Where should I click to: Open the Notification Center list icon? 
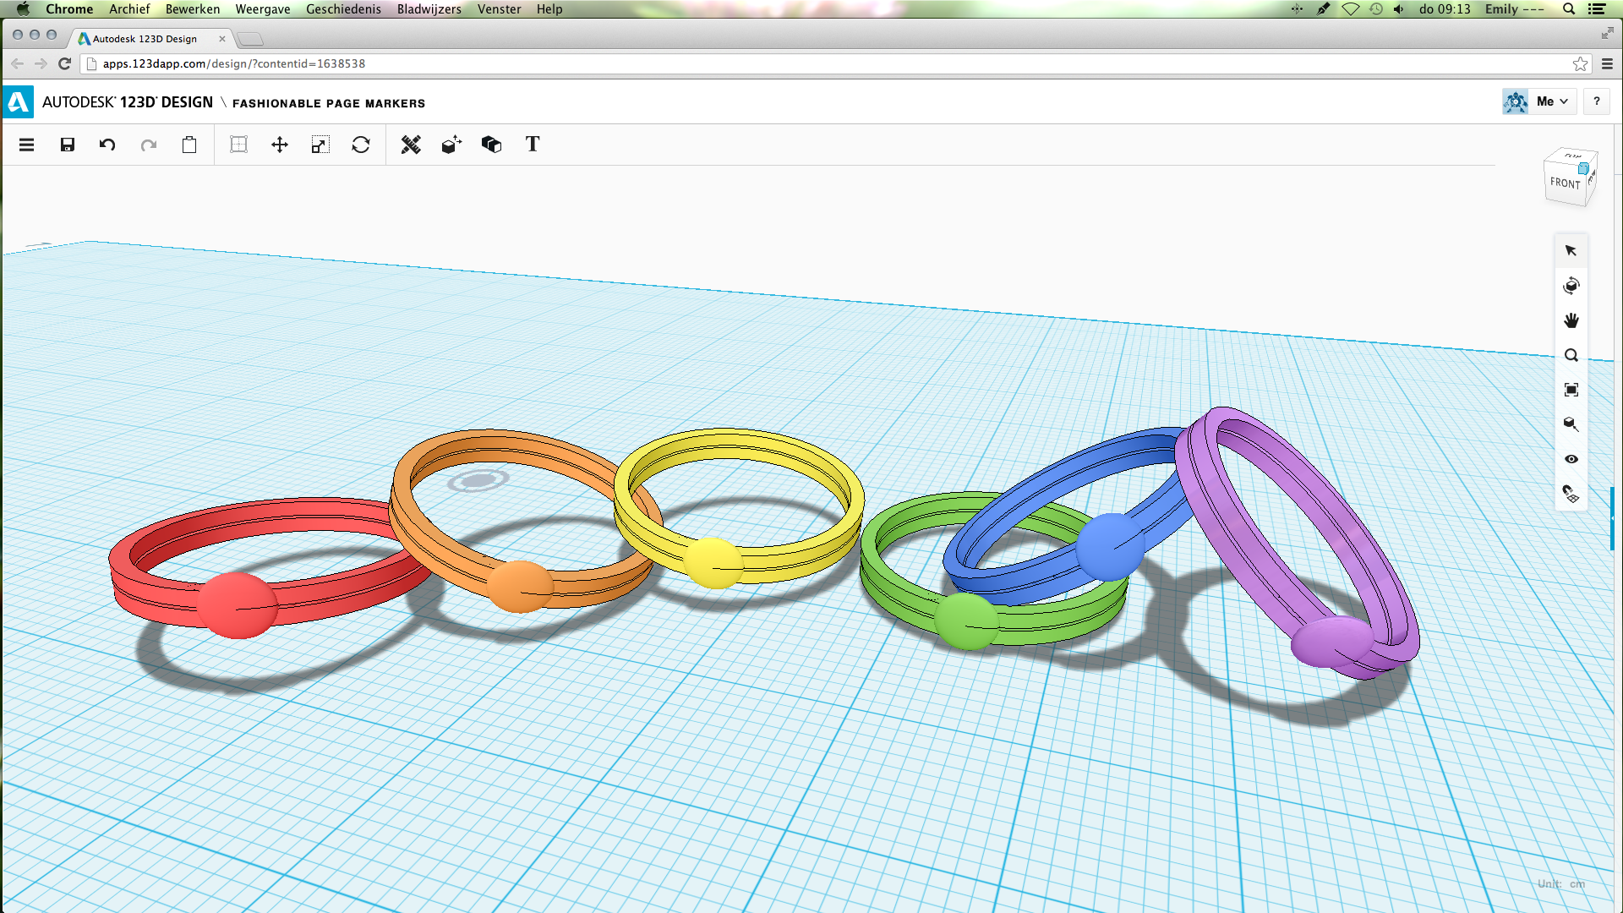click(1597, 9)
